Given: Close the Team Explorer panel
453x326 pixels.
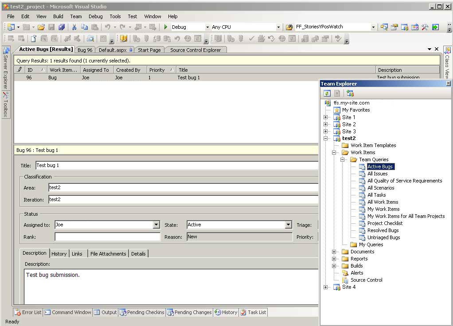Looking at the screenshot, I should [x=448, y=83].
